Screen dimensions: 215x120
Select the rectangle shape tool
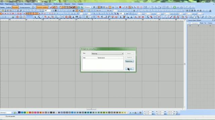tap(90, 17)
